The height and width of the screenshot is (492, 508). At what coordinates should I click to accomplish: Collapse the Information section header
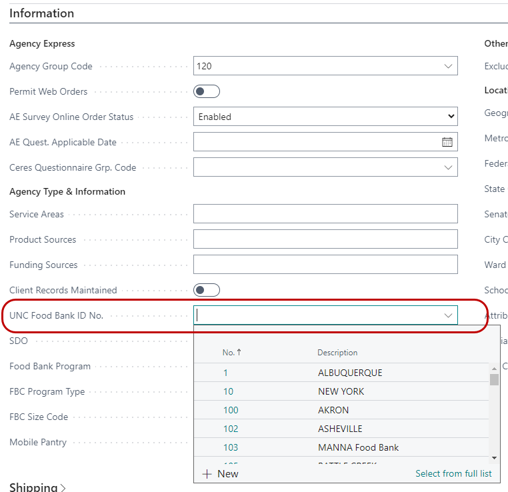(42, 13)
